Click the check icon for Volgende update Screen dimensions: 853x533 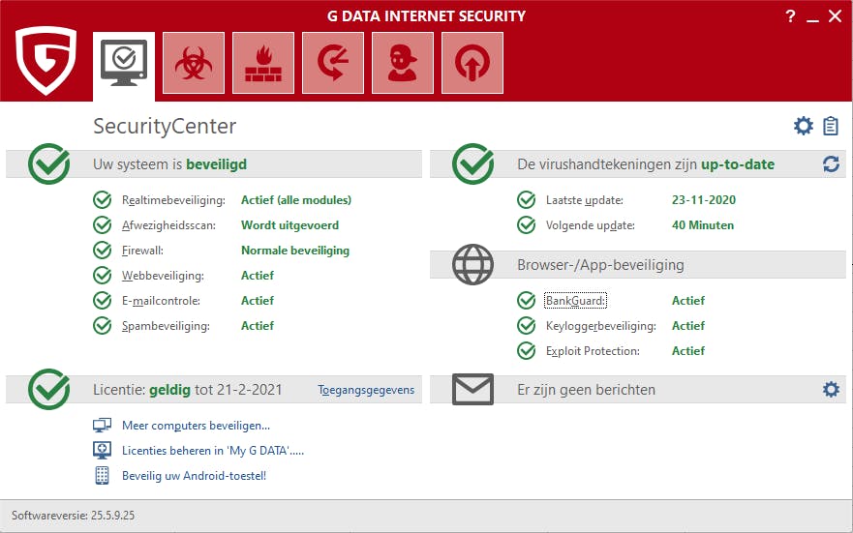click(526, 225)
